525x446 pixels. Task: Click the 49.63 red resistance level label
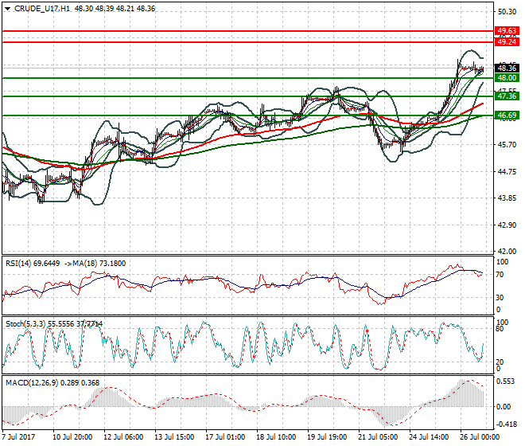(507, 31)
